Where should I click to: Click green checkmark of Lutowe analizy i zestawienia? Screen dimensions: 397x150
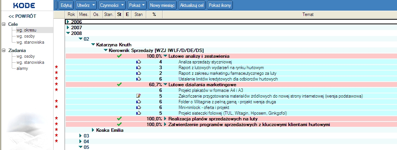[x=120, y=56]
